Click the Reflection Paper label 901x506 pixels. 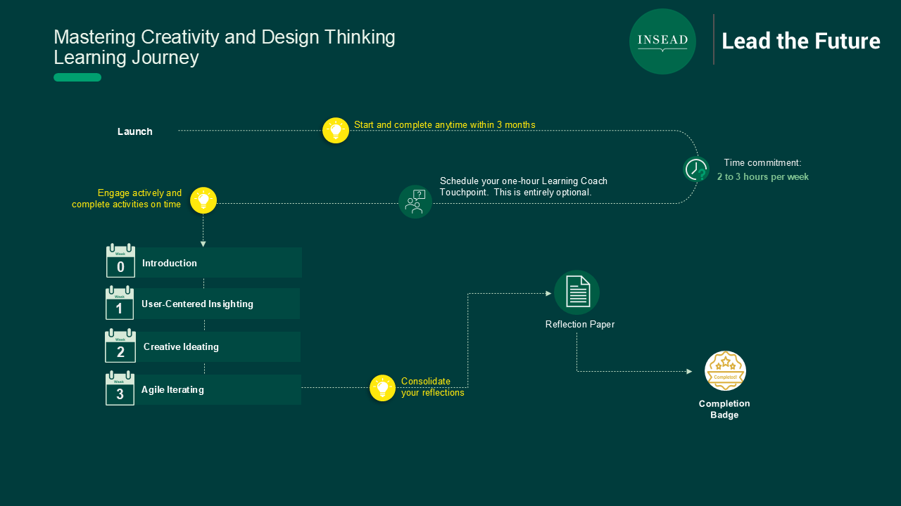[580, 325]
